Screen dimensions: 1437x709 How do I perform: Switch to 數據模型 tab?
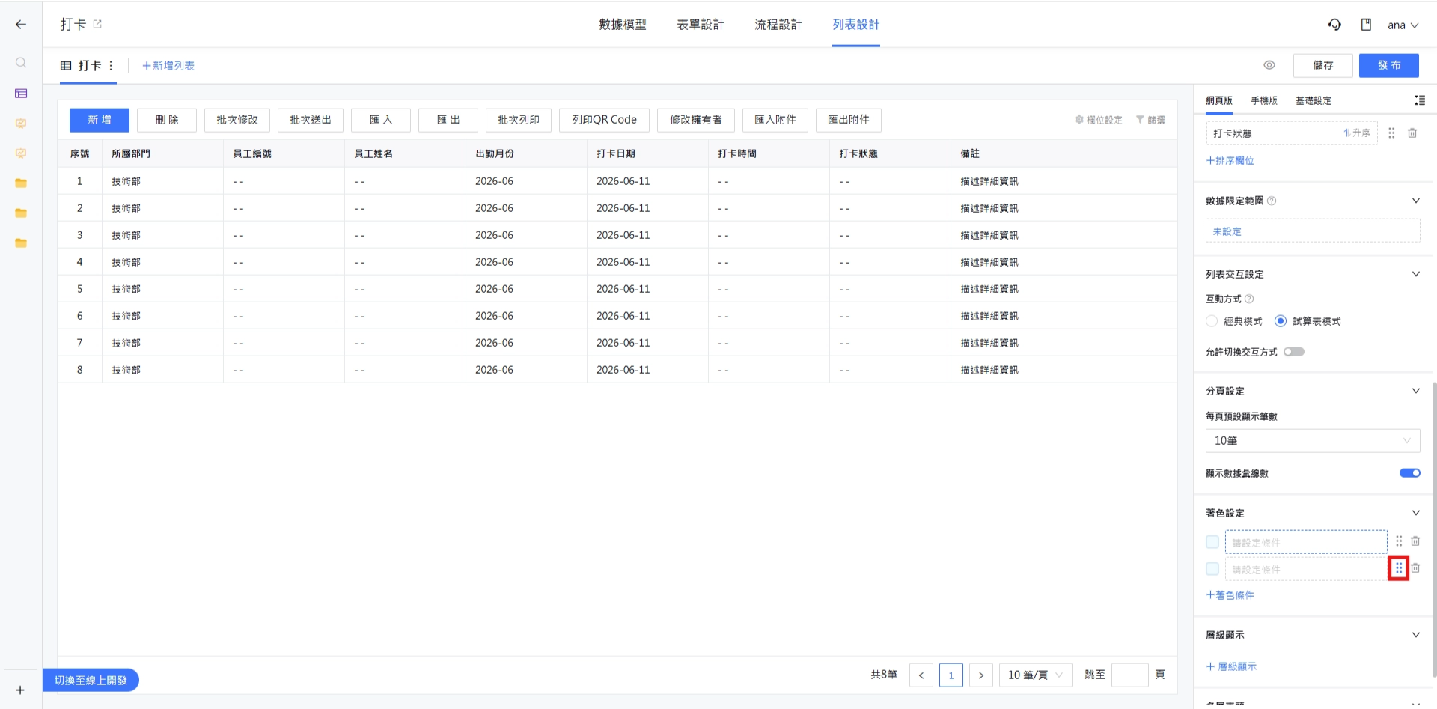[x=623, y=25]
